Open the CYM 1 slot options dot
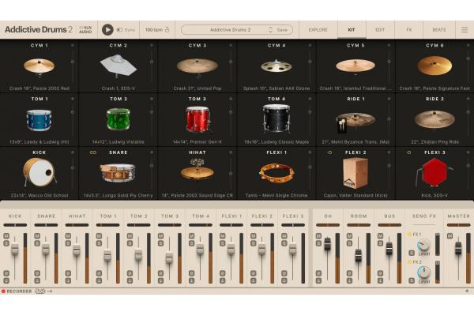Image resolution: width=474 pixels, height=316 pixels. (73, 45)
